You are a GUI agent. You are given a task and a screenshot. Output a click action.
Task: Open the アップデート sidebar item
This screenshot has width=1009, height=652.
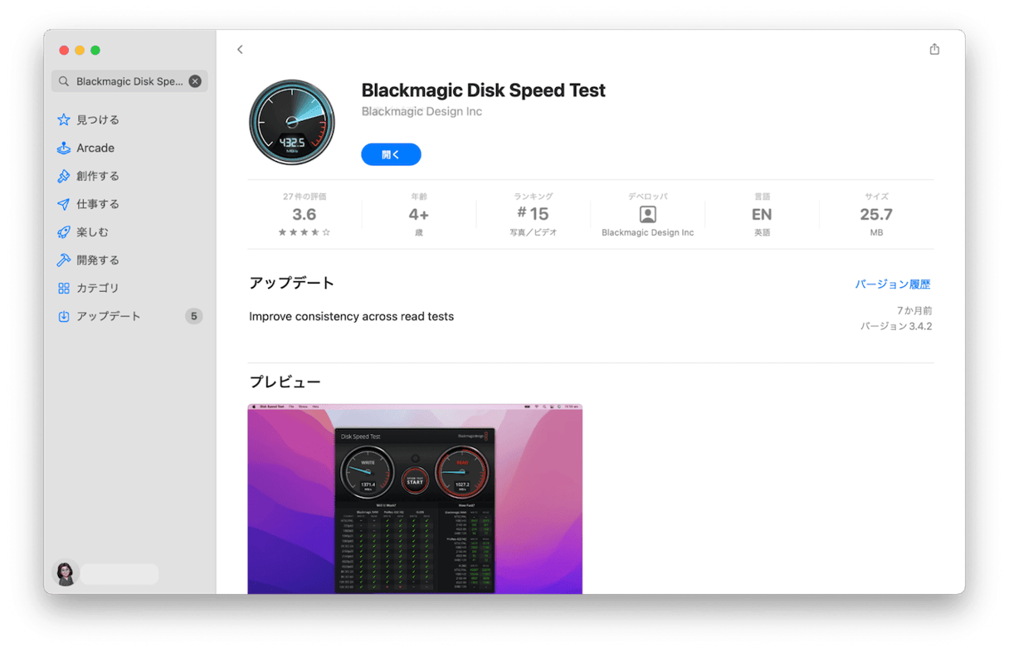point(129,316)
